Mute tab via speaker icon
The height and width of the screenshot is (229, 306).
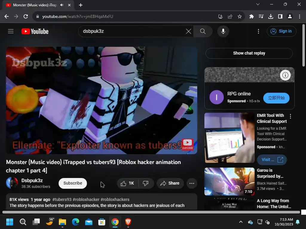coord(62,5)
